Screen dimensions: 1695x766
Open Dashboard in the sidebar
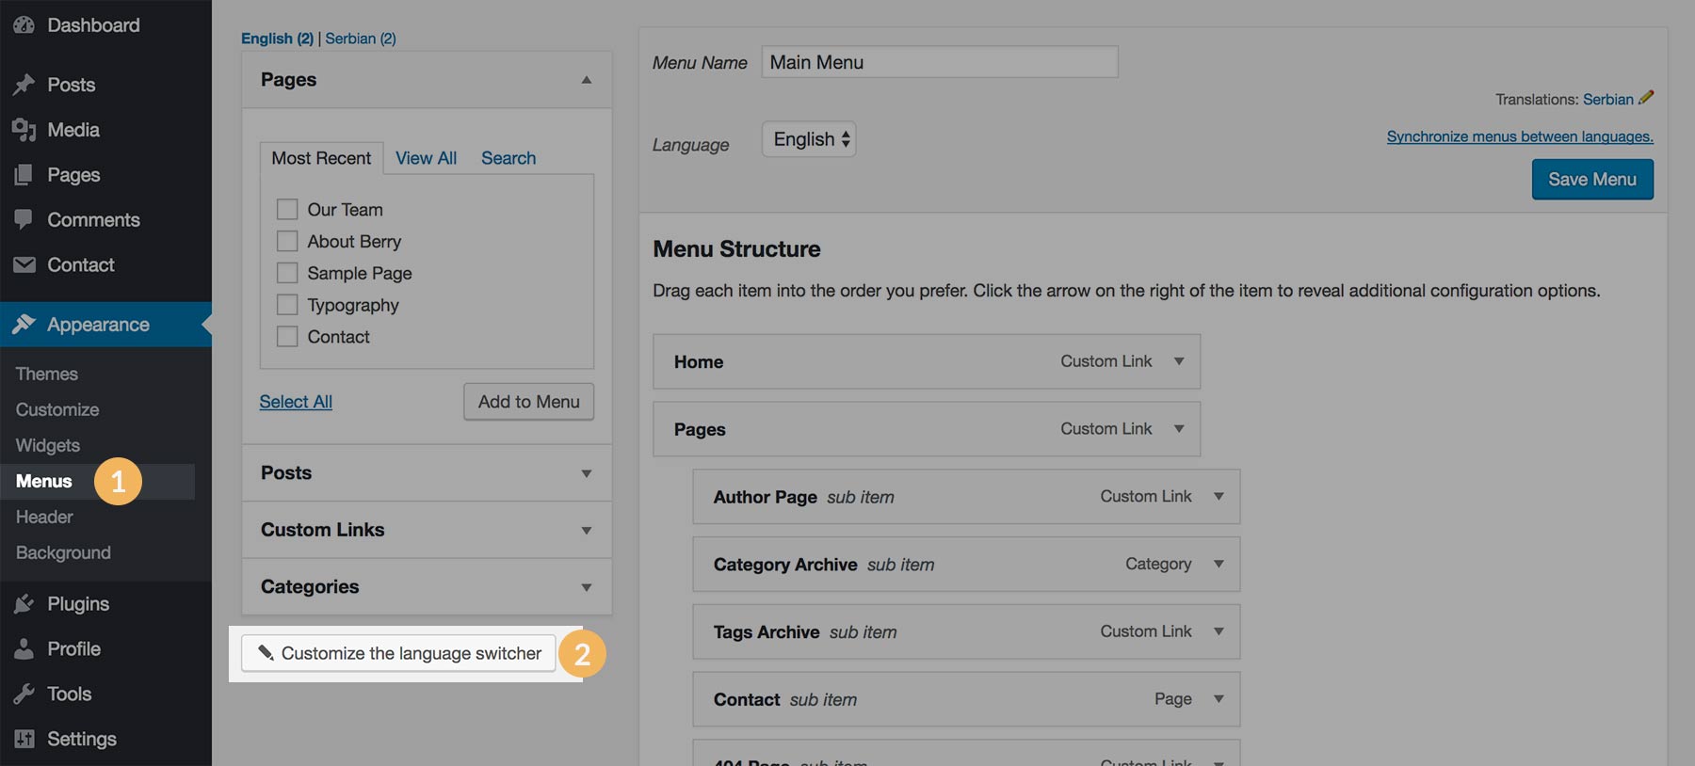click(93, 25)
